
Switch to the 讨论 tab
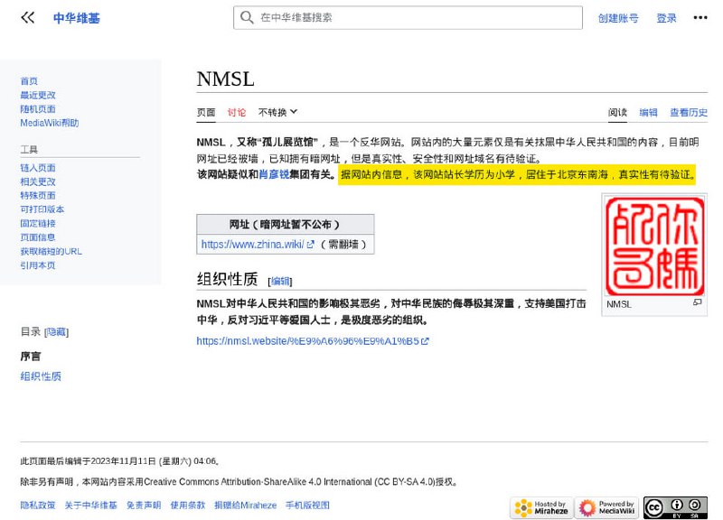click(236, 111)
